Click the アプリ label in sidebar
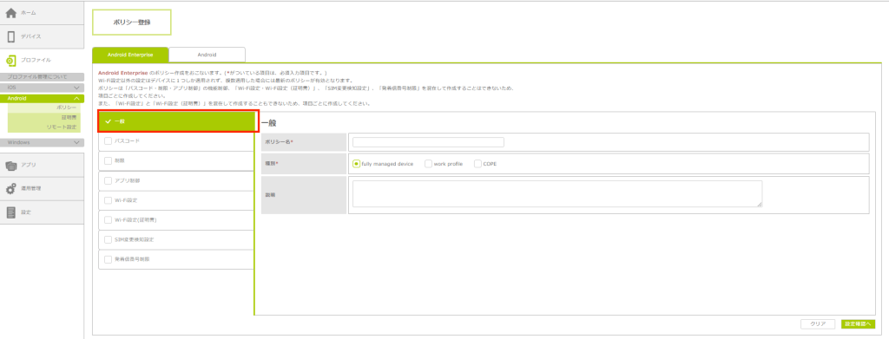The width and height of the screenshot is (889, 339). tap(29, 166)
